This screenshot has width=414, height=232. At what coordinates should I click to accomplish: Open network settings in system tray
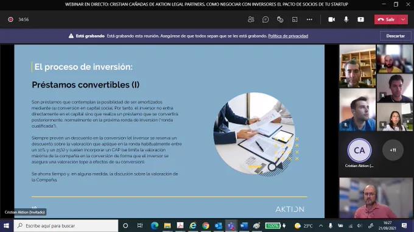(351, 226)
